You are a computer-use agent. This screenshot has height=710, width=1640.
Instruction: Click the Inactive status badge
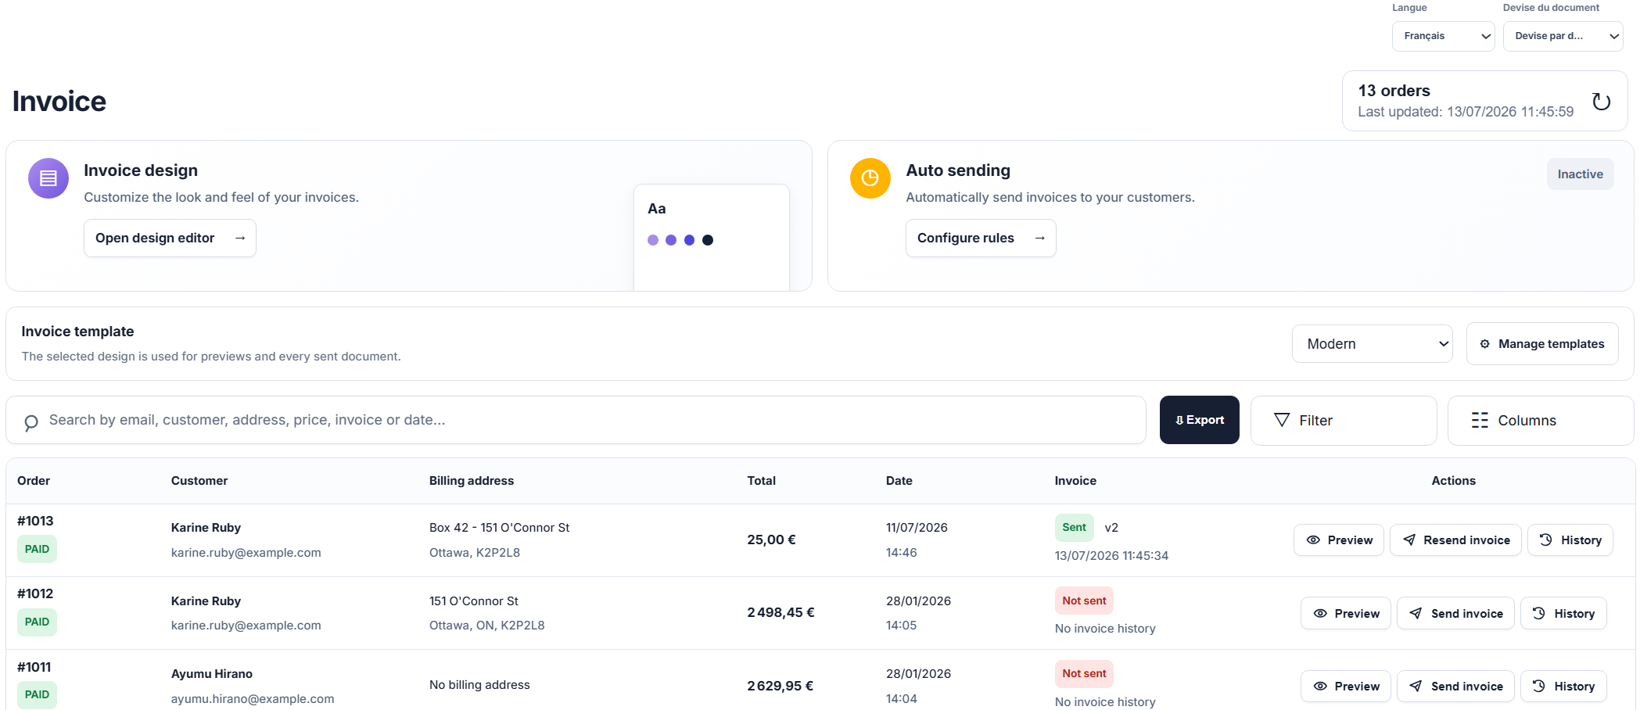(x=1580, y=174)
